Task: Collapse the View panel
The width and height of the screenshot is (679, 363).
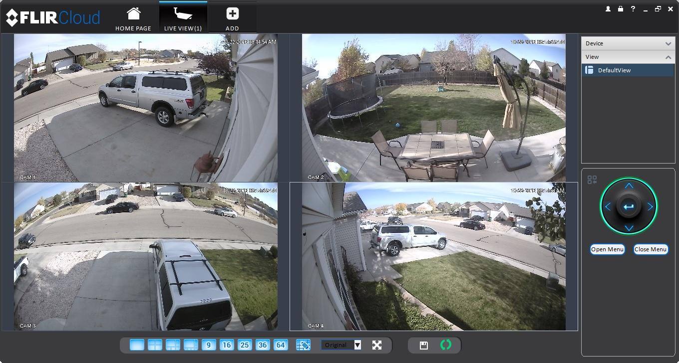Action: click(x=668, y=57)
